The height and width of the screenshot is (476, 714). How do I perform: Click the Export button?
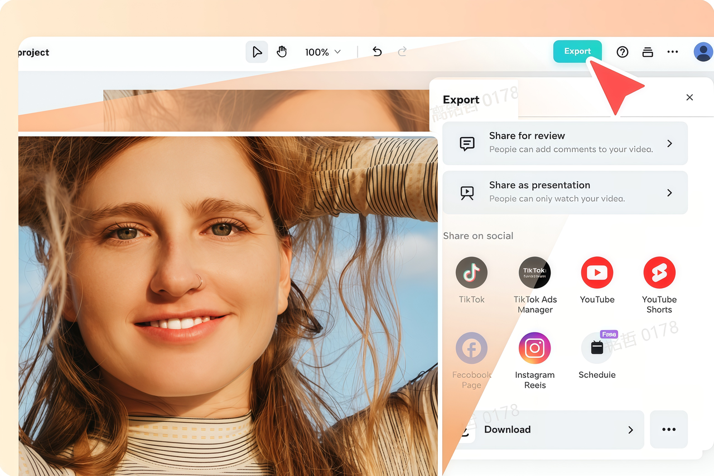(x=577, y=51)
